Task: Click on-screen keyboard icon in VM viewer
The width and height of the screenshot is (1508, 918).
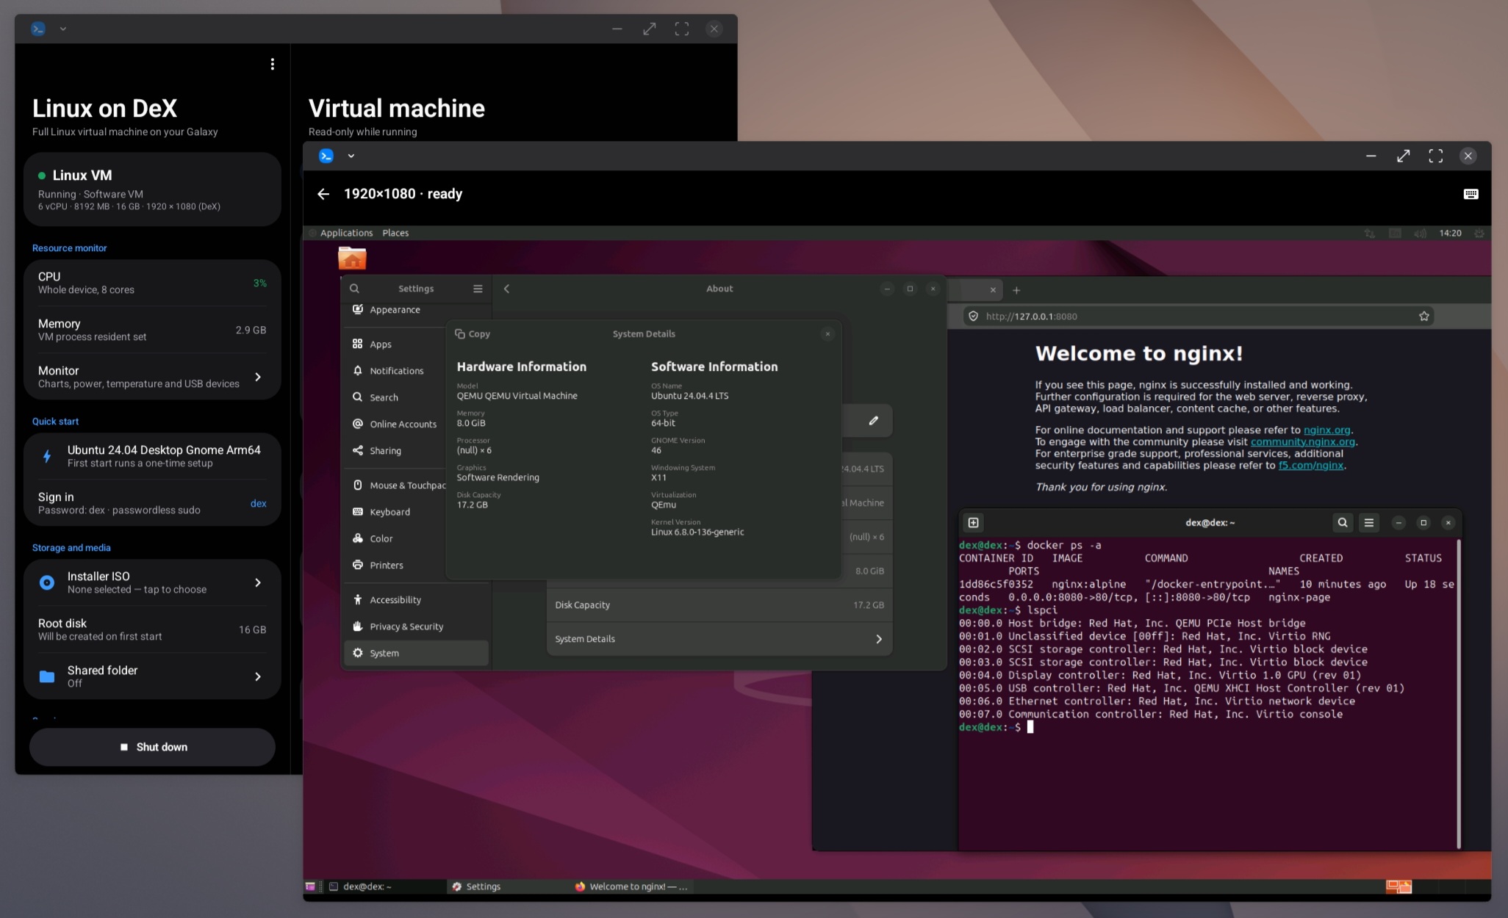Action: (1471, 194)
